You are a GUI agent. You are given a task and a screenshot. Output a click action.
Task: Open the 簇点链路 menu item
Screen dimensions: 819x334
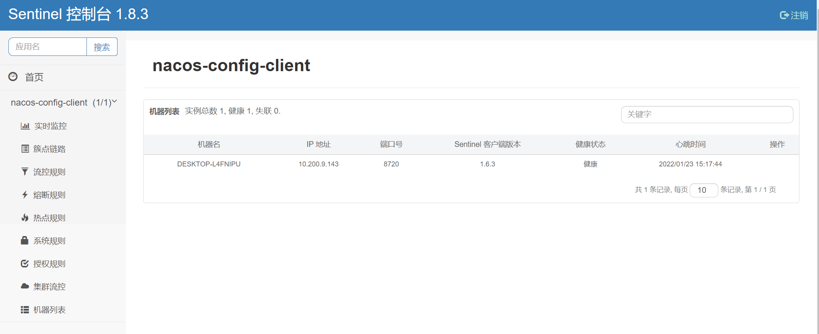click(x=49, y=149)
